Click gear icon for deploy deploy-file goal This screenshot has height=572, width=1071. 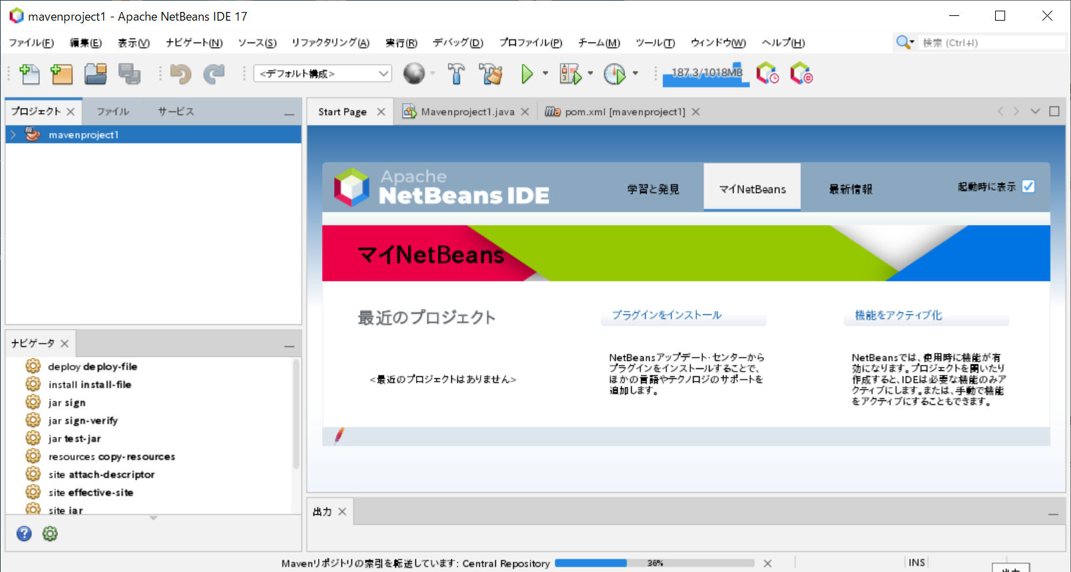point(33,366)
